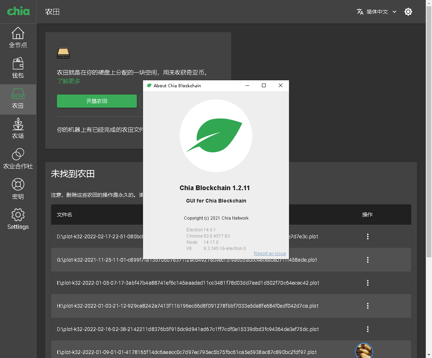The image size is (432, 358).
Task: Select the D:\plot-k32-2022-02-16-02-38 file name
Action: pos(188,329)
